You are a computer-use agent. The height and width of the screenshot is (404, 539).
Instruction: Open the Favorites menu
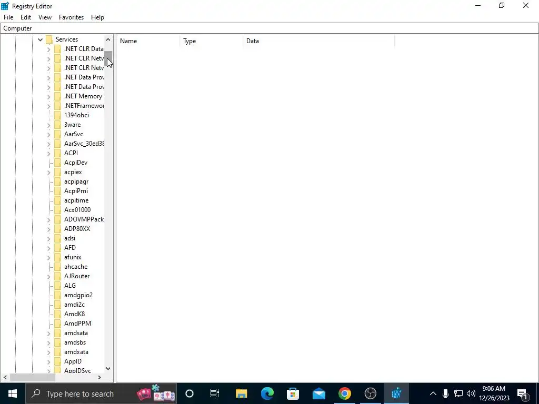point(71,17)
